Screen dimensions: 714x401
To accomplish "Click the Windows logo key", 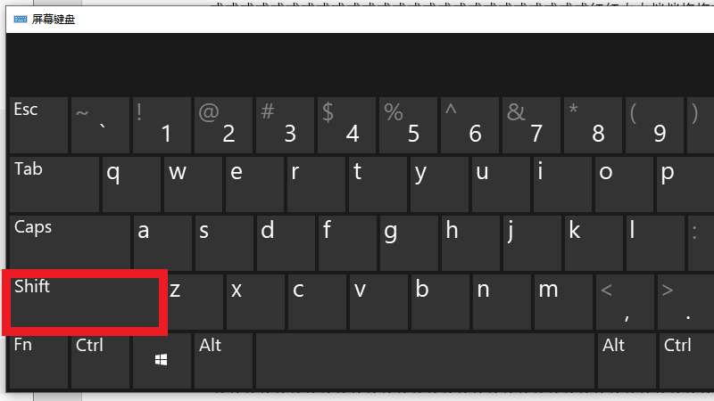I will point(162,361).
